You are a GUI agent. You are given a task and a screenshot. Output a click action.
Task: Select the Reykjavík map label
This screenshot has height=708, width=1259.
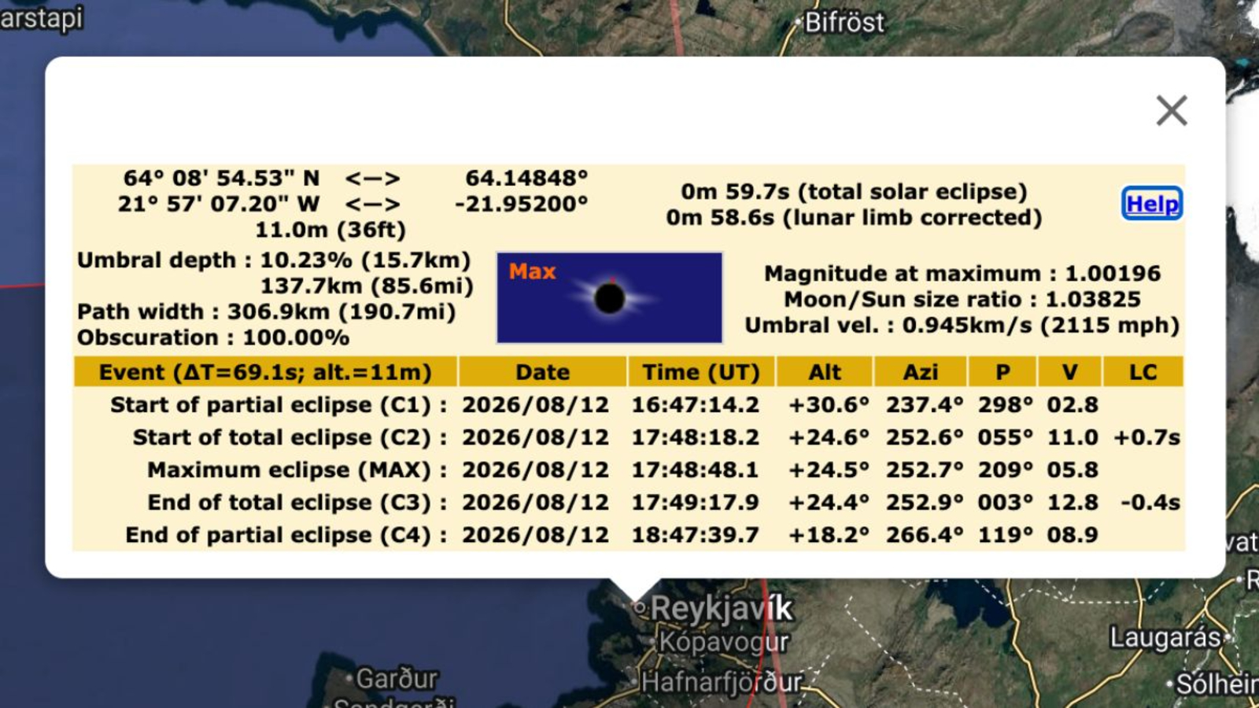722,608
